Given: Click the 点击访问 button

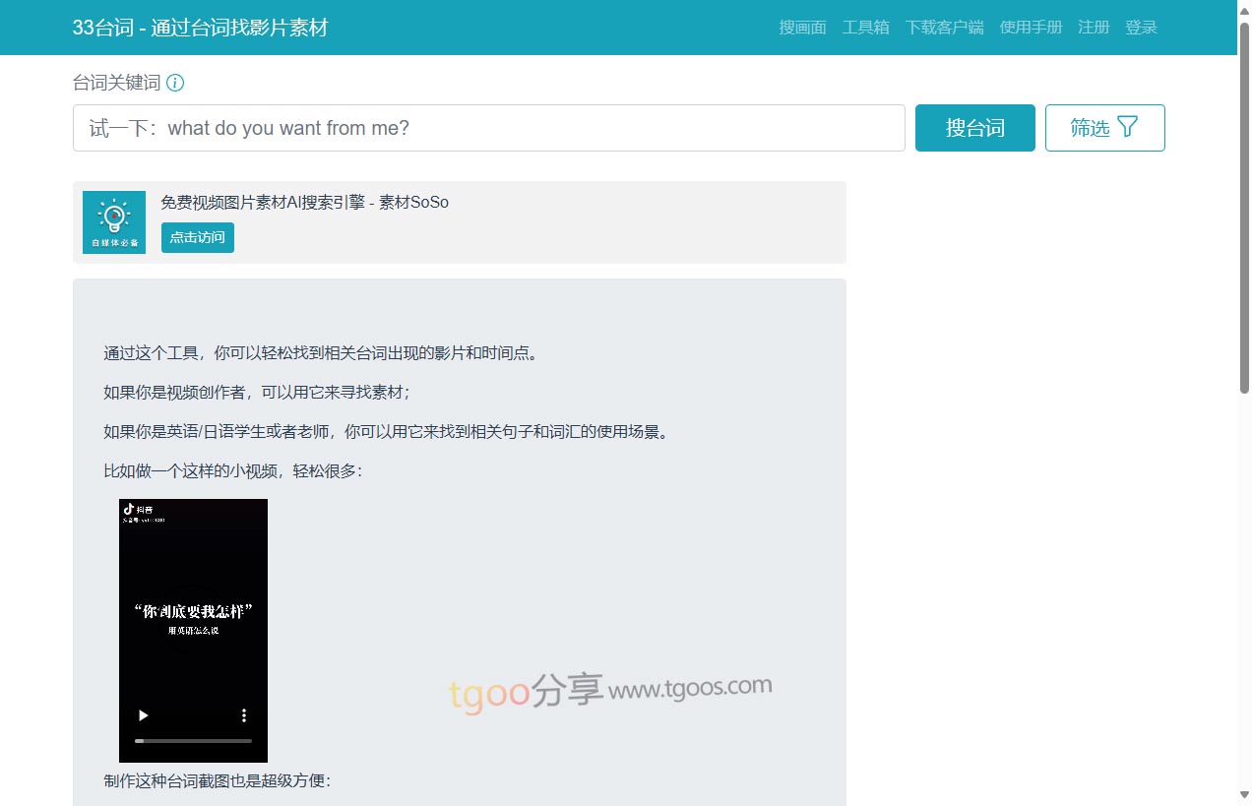Looking at the screenshot, I should (198, 237).
